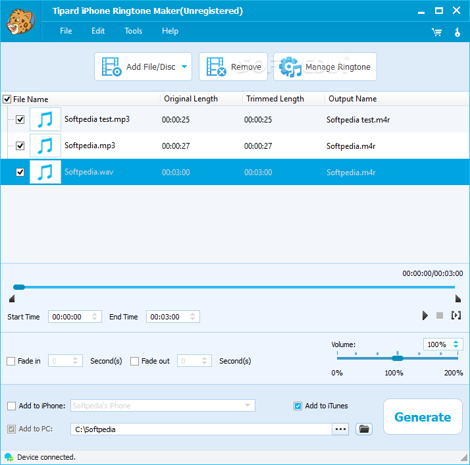
Task: Select the Softpedia.mp3 file name
Action: click(x=90, y=146)
